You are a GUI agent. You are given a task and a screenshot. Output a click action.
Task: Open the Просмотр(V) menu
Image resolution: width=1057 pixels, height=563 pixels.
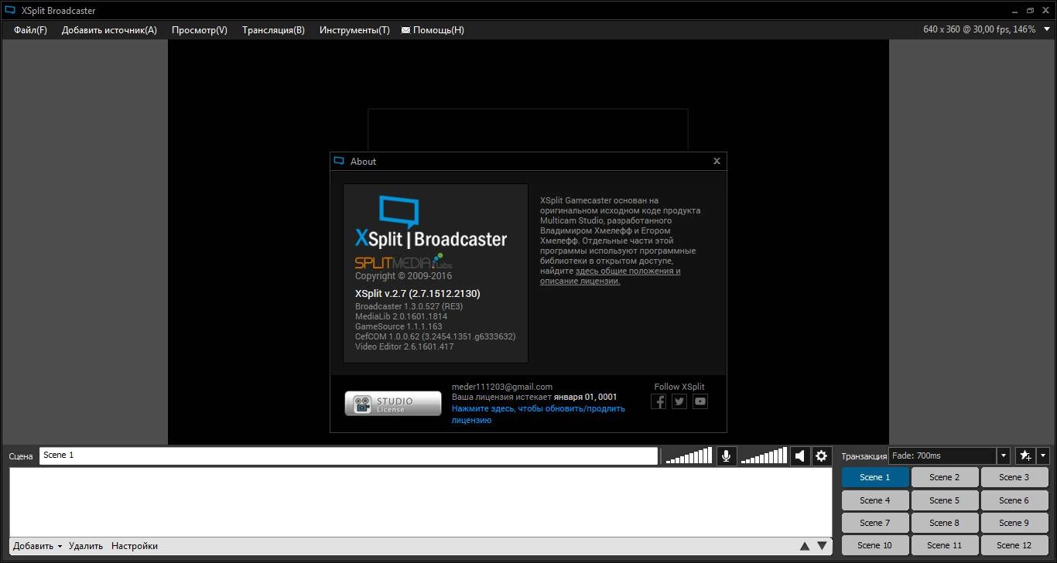tap(200, 30)
